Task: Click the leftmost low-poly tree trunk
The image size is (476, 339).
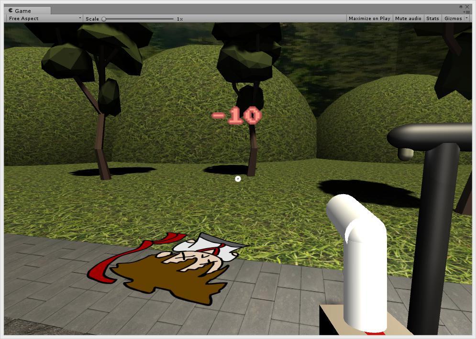Action: click(101, 143)
